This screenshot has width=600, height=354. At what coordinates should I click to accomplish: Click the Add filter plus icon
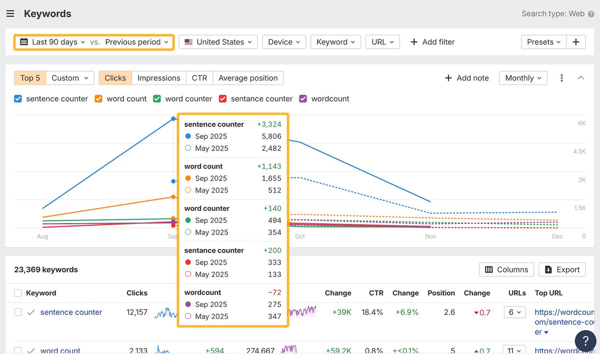point(414,42)
